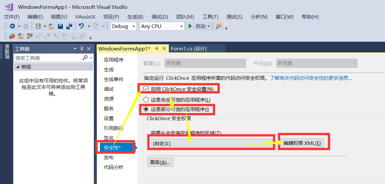Expand the Navigate Backward history arrow
Viewport: 385px width, 184px height.
pos(19,26)
